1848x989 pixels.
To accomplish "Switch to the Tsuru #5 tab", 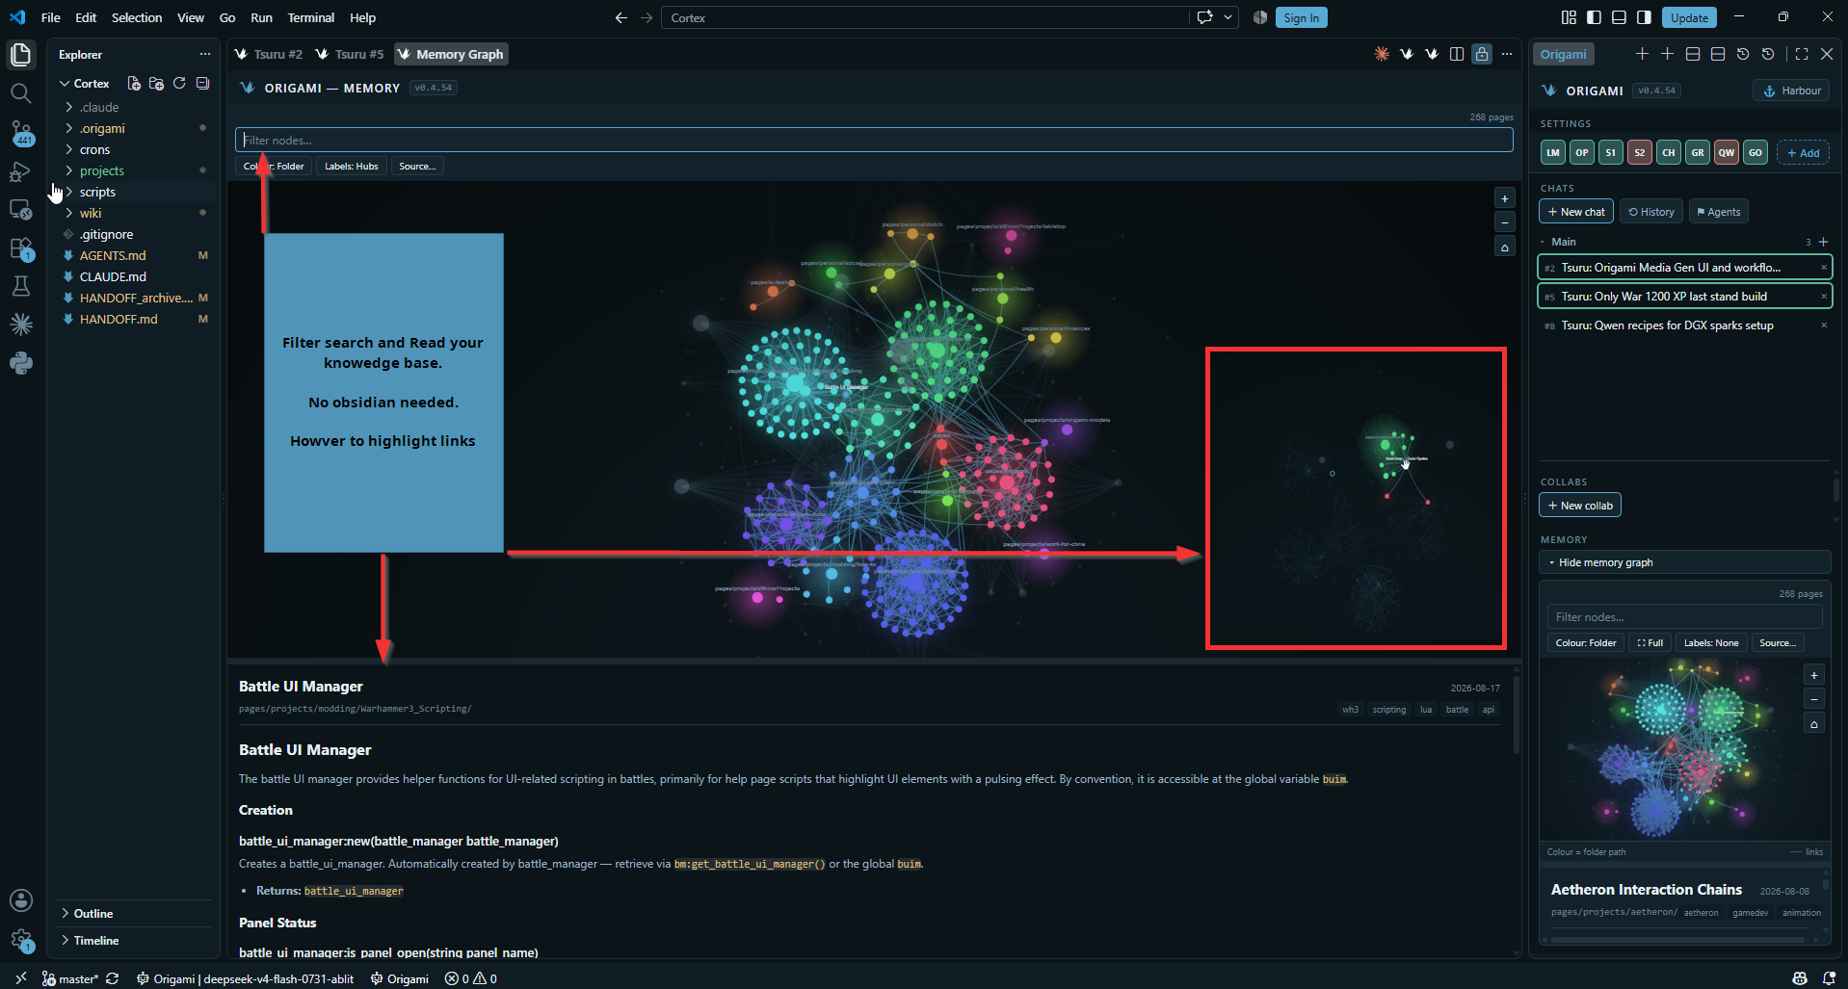I will tap(350, 54).
